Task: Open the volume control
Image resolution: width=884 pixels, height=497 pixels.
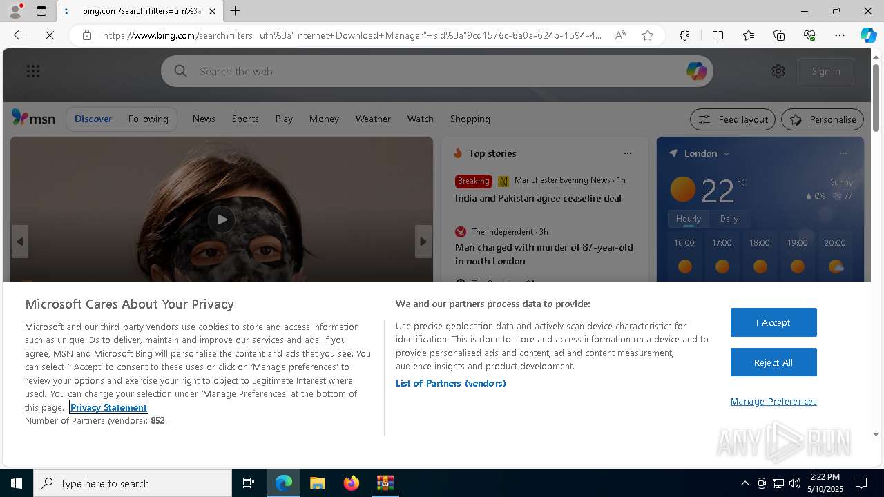Action: click(x=794, y=483)
